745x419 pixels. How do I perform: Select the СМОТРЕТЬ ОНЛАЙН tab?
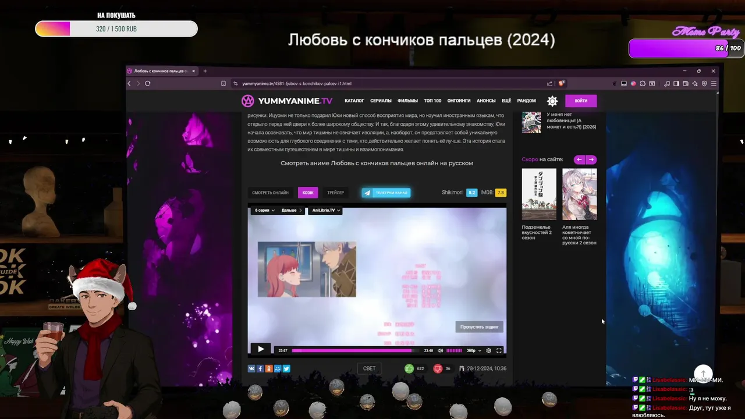point(270,193)
